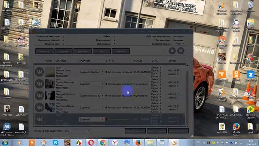Open Yandex browser from the taskbar
259x146 pixels.
coord(115,142)
